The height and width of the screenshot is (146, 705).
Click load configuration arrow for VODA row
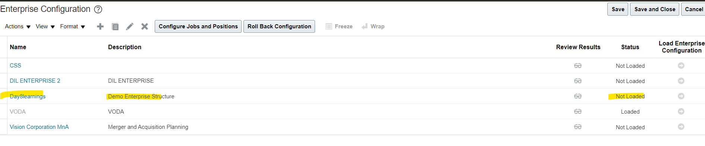tap(681, 111)
